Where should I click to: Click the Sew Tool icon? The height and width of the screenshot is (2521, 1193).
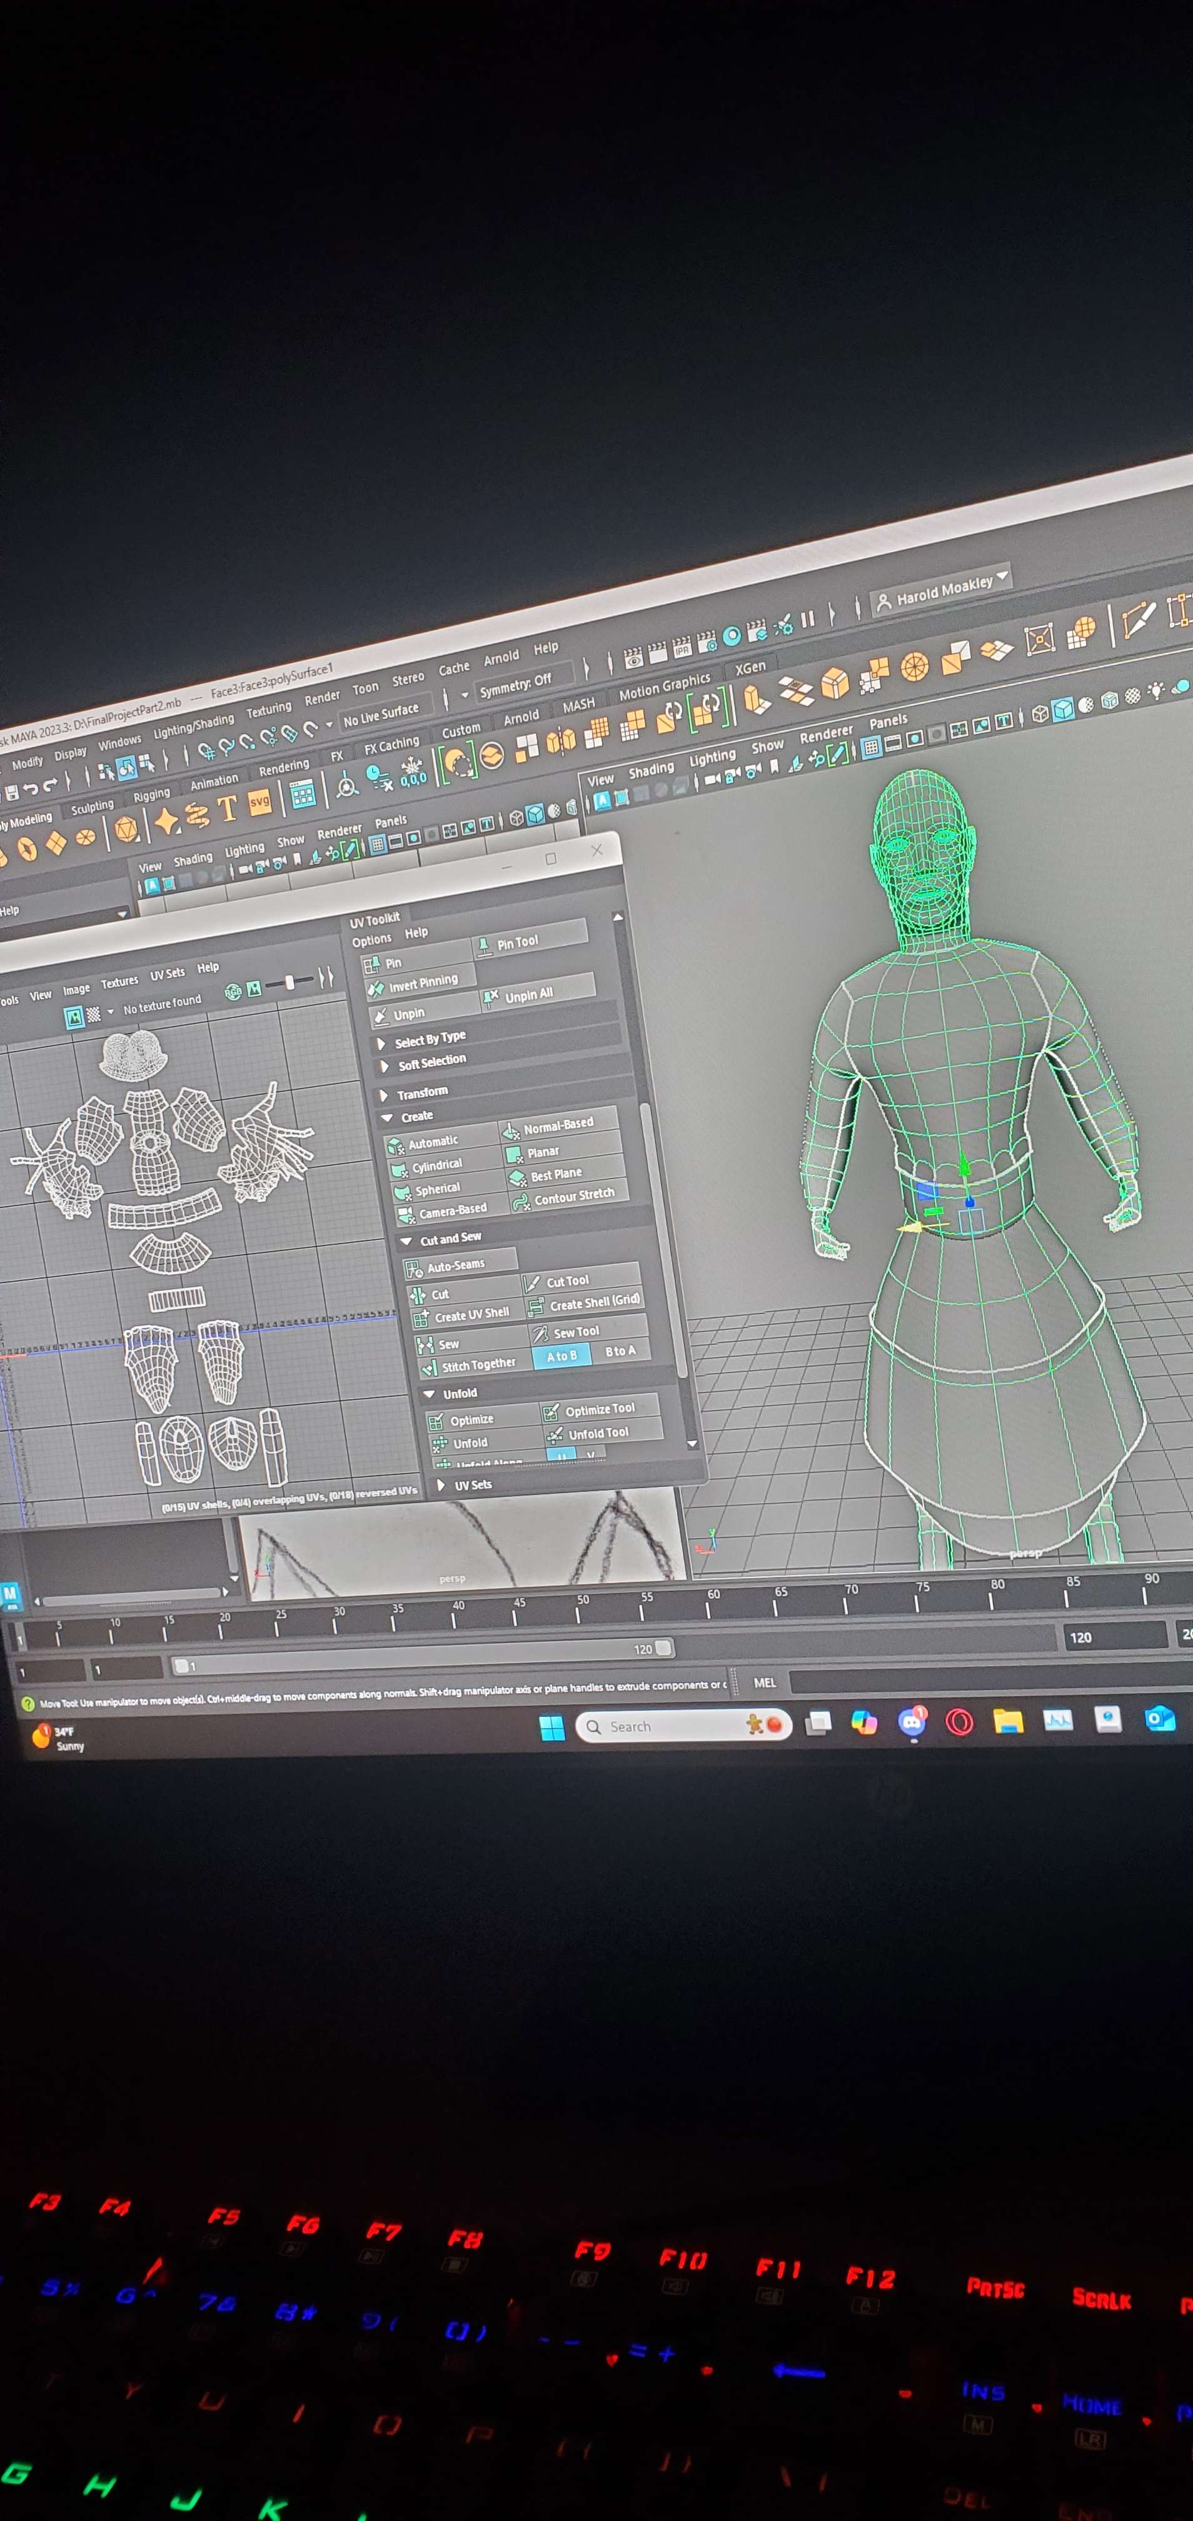[x=540, y=1334]
